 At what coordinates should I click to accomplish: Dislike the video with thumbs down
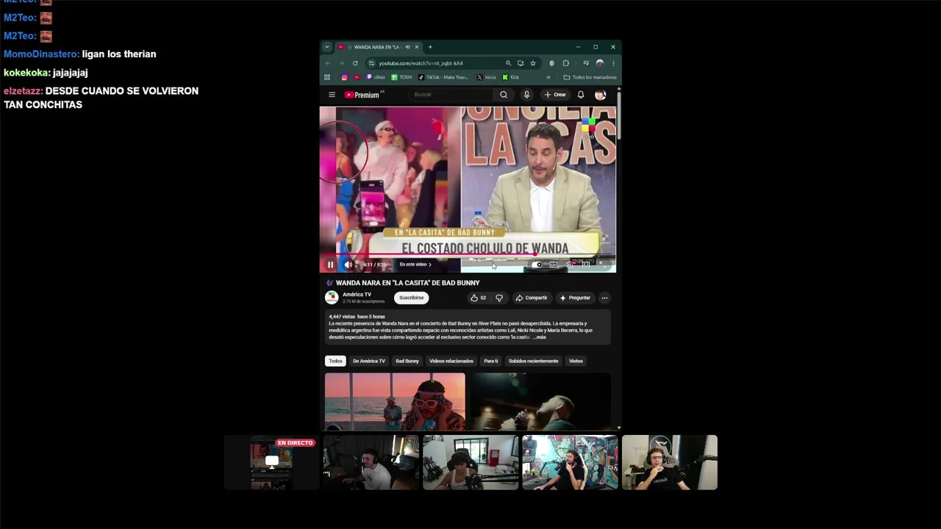coord(499,298)
